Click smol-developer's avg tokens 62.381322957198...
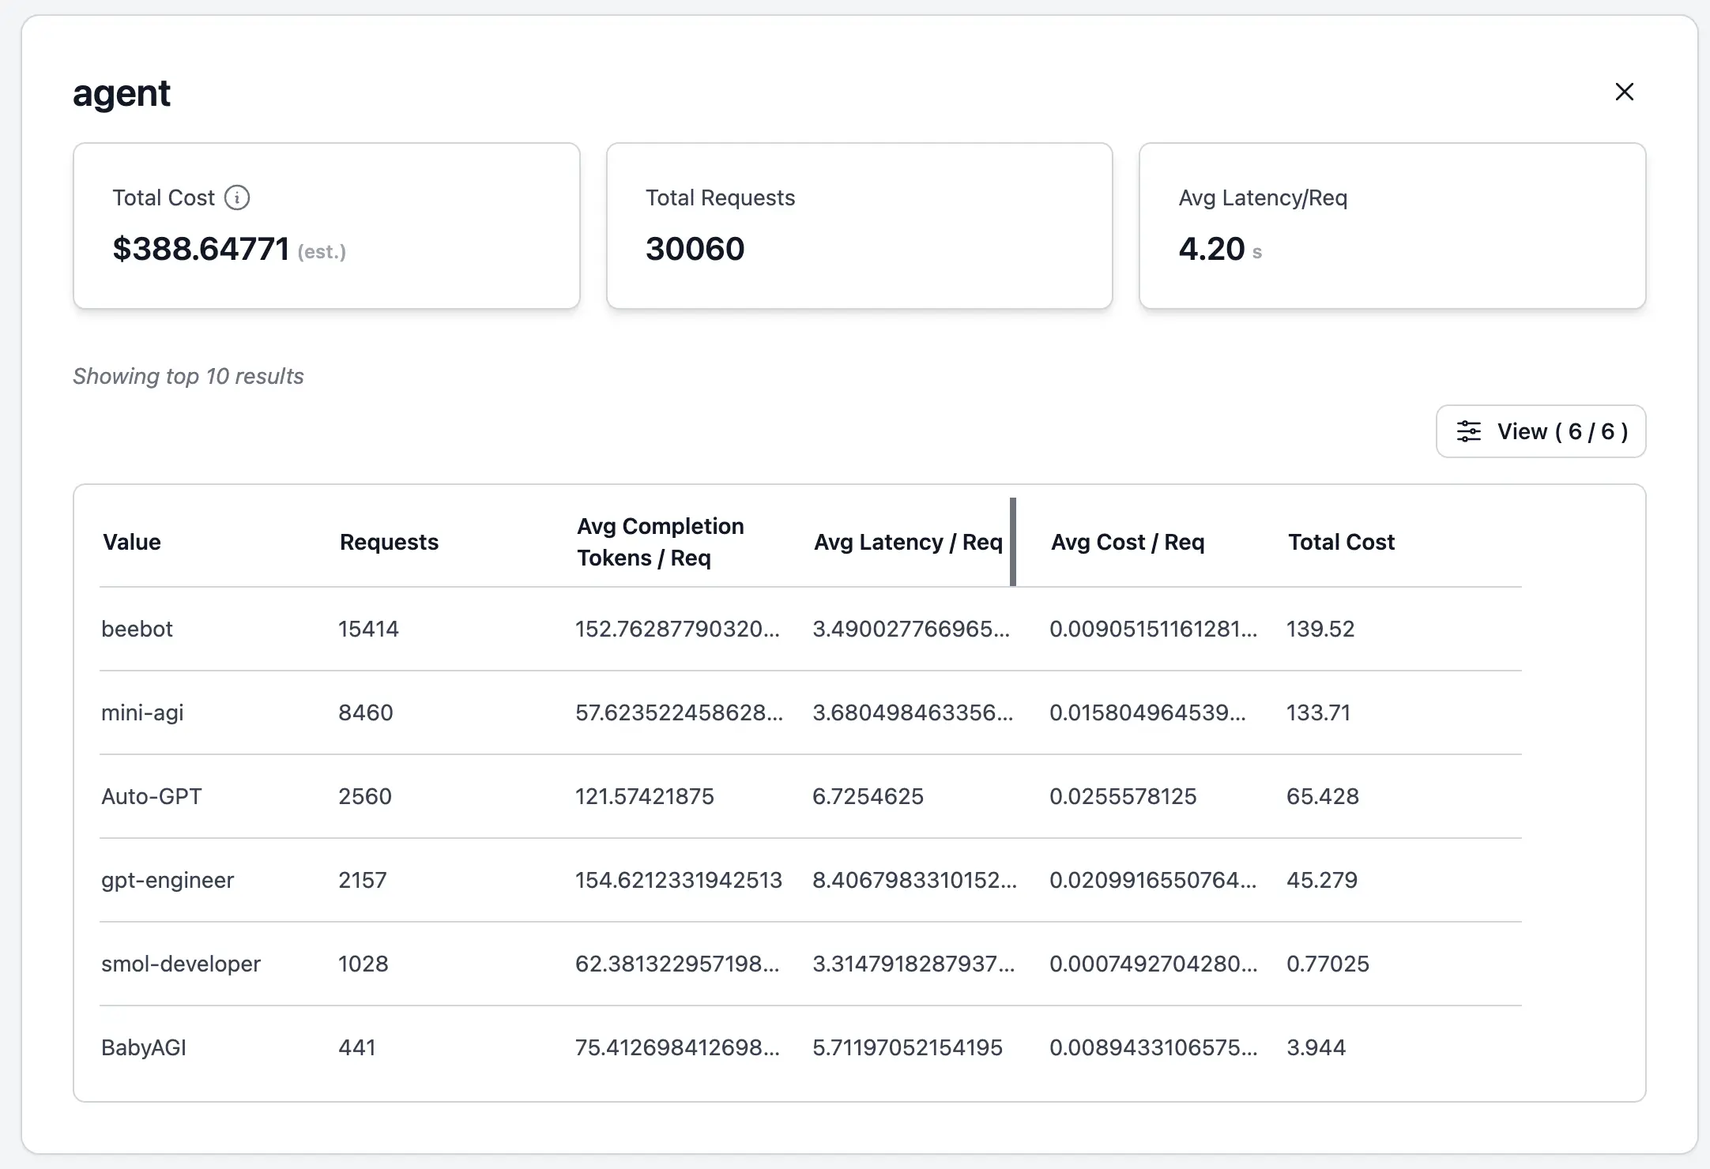 click(x=677, y=964)
